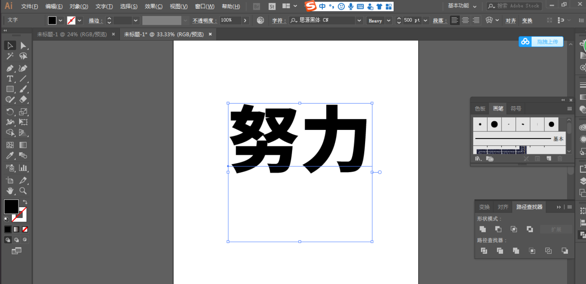Open the 500 pt font size dropdown
This screenshot has height=284, width=586.
pyautogui.click(x=425, y=20)
